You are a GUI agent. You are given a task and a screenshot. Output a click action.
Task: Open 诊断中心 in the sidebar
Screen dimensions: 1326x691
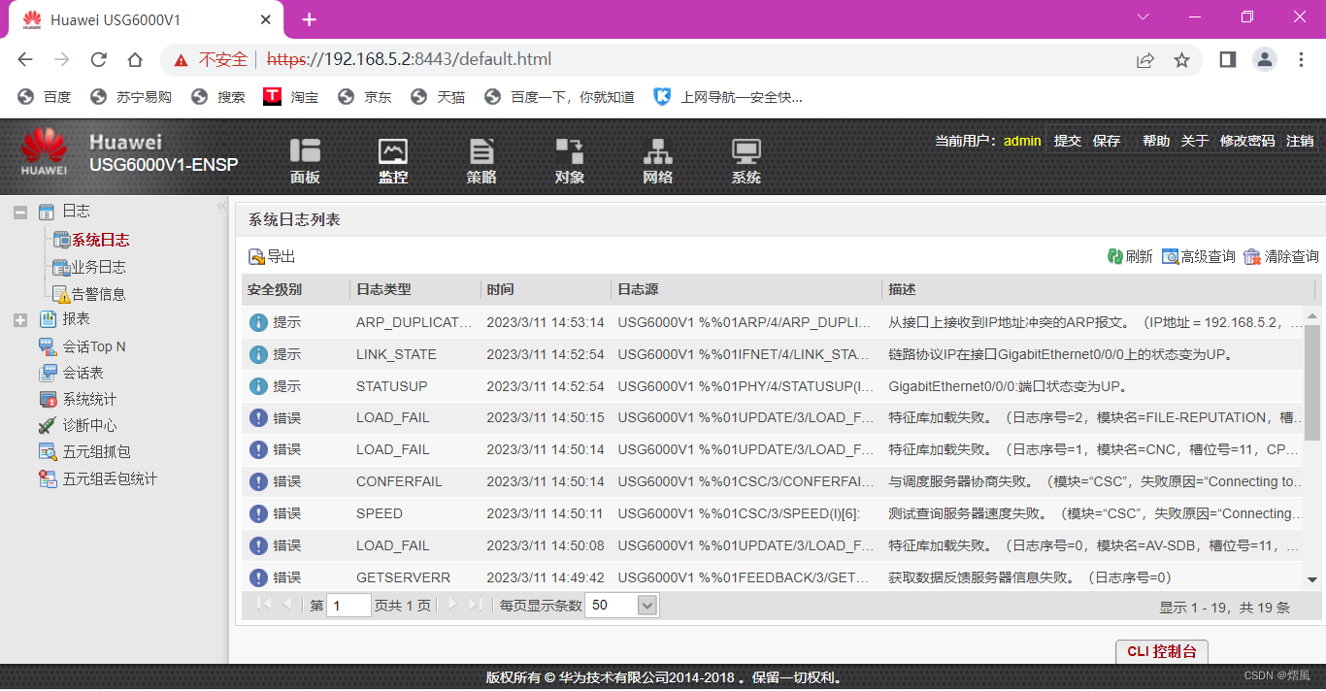coord(89,425)
